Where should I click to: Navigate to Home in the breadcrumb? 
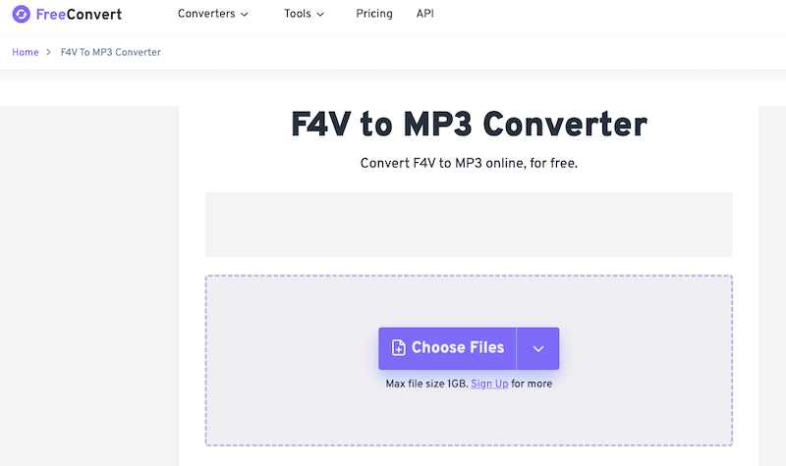pyautogui.click(x=25, y=52)
